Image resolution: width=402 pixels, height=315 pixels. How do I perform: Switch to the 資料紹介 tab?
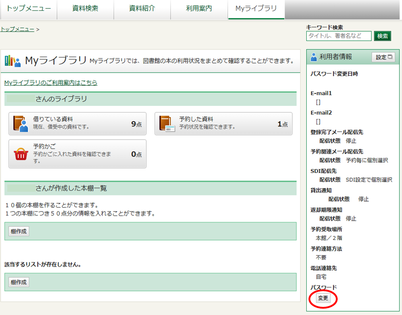pyautogui.click(x=142, y=9)
